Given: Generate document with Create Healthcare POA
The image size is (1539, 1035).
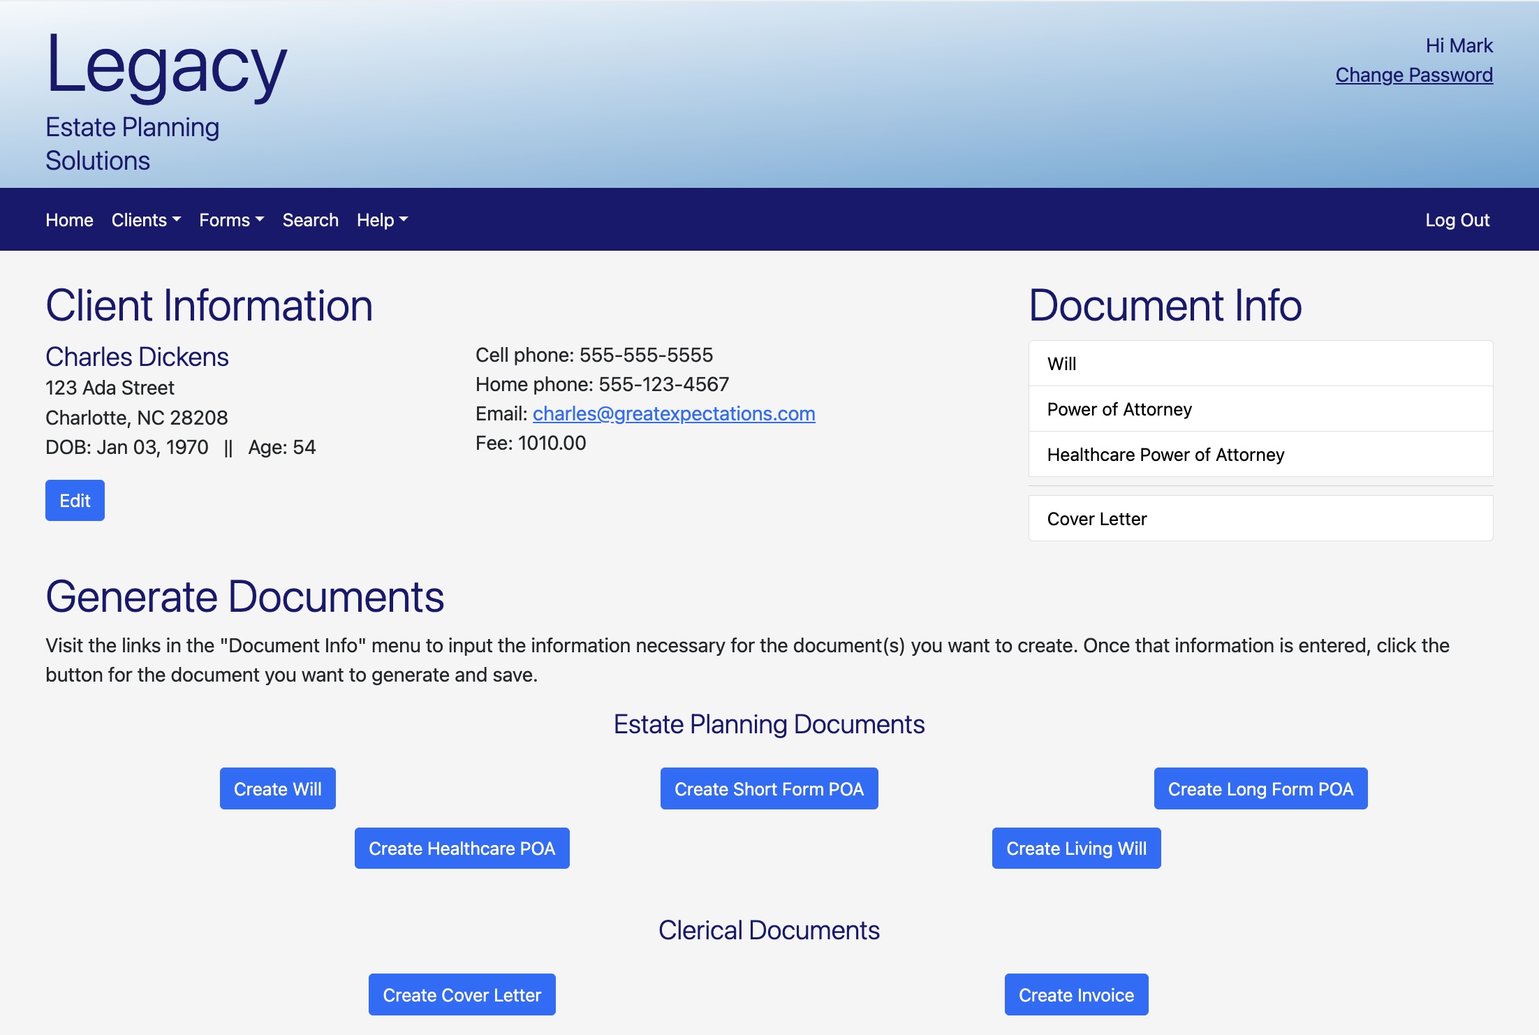Looking at the screenshot, I should point(462,848).
